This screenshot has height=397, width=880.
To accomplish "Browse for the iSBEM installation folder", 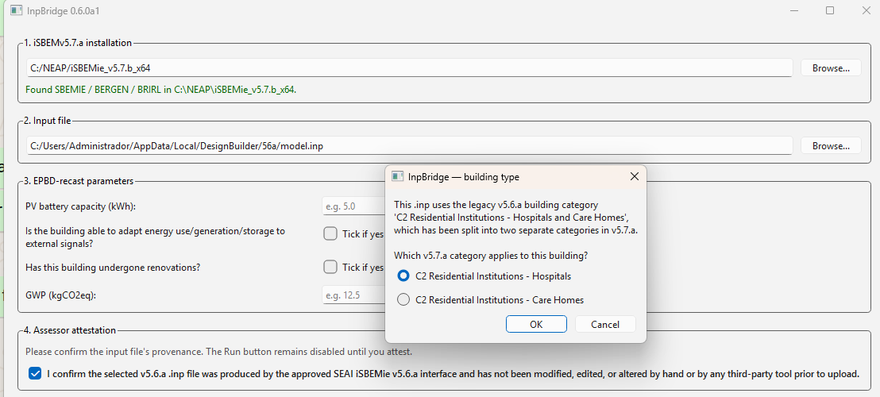I will [831, 68].
